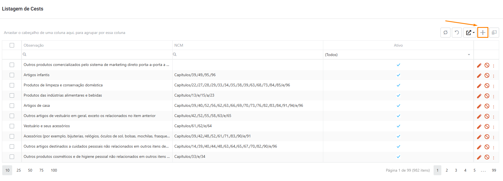
Task: Open the Ativo (Todos) filter dropdown
Action: tap(398, 55)
